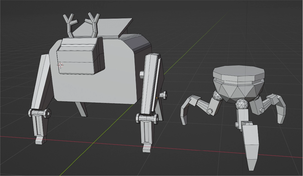Select the spider robot's front ball joint
Screen dimensions: 303x176
tap(242, 104)
